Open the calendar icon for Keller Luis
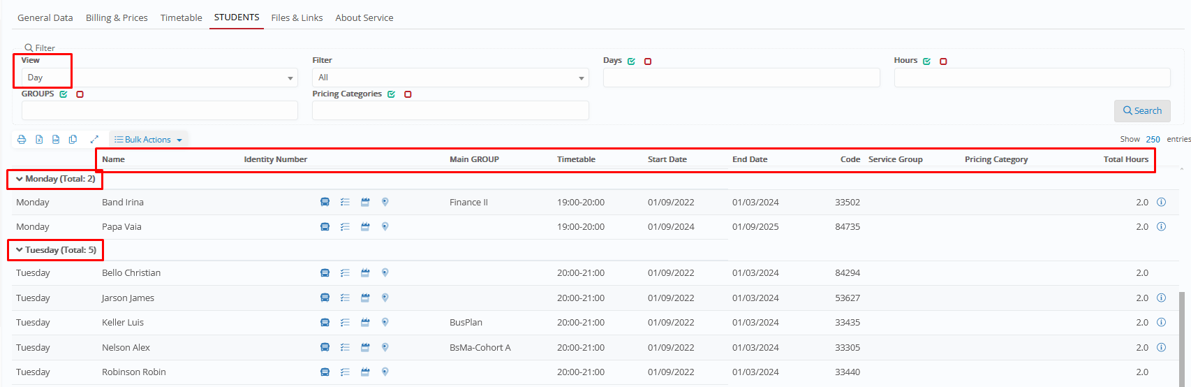Image resolution: width=1191 pixels, height=387 pixels. tap(365, 323)
